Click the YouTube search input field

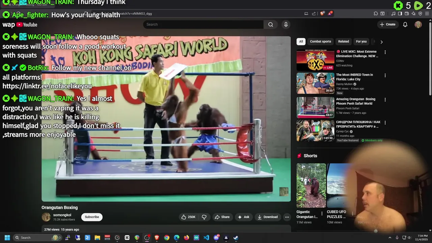pyautogui.click(x=204, y=24)
